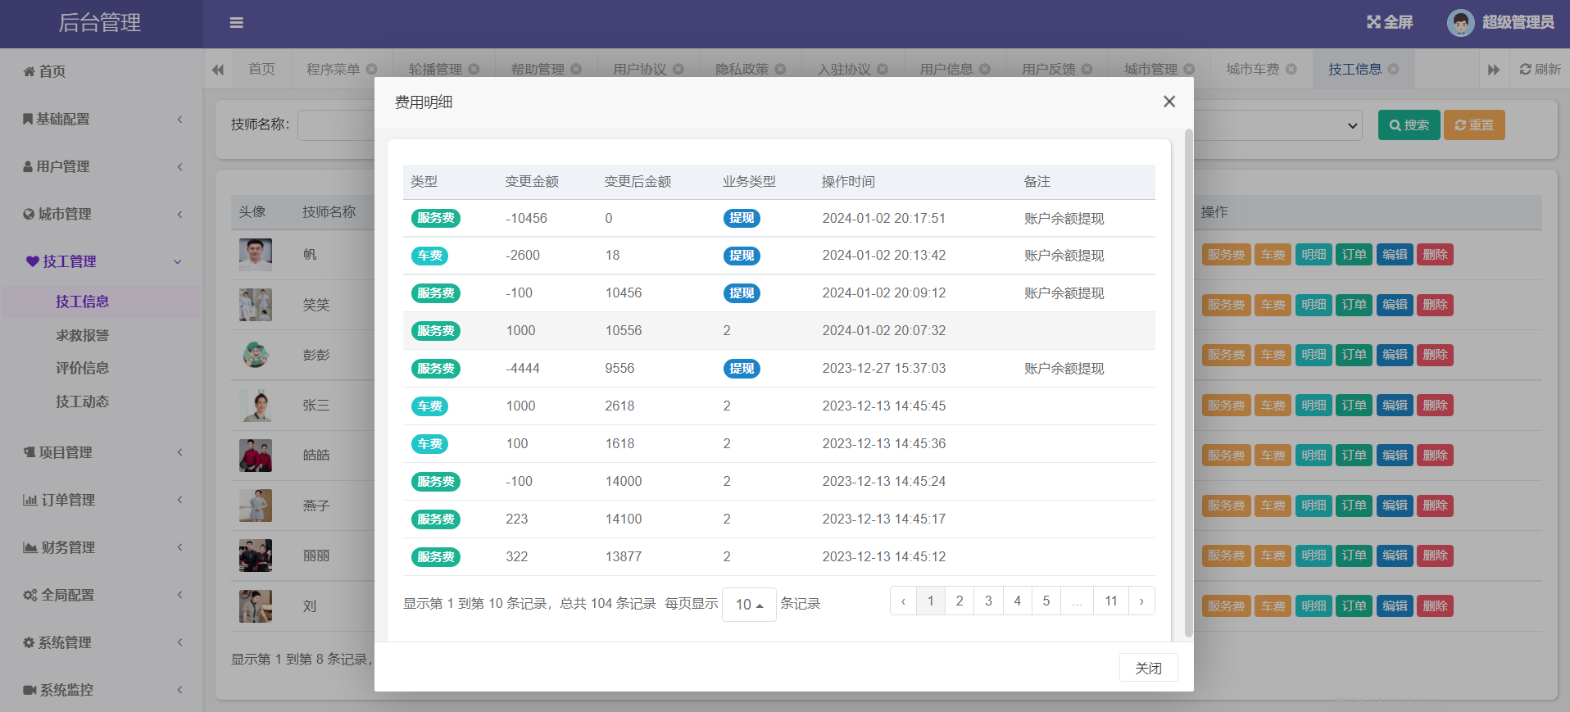
Task: Expand the 项目管理 sidebar menu
Action: (101, 452)
